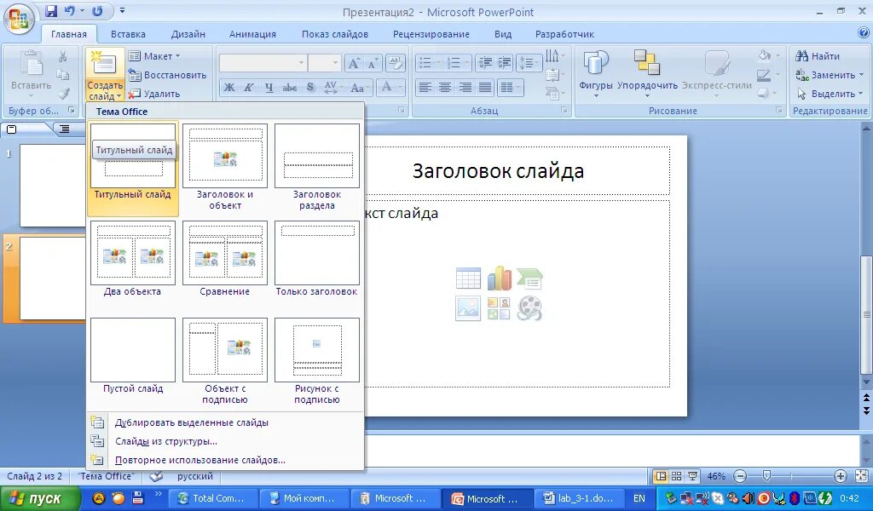Toggle underline Ч formatting
Image resolution: width=873 pixels, height=511 pixels.
269,88
